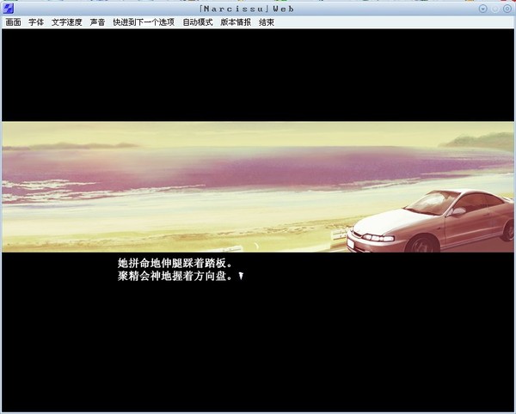Click the Narcissu app icon in title bar
Image resolution: width=516 pixels, height=414 pixels.
point(8,9)
